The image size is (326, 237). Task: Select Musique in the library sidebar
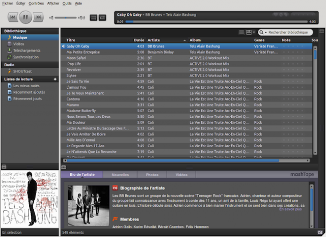click(x=30, y=37)
